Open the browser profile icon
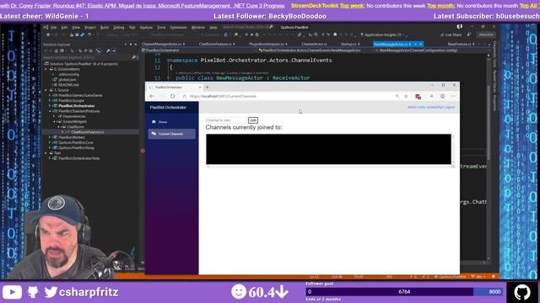The image size is (540, 303). point(431,97)
